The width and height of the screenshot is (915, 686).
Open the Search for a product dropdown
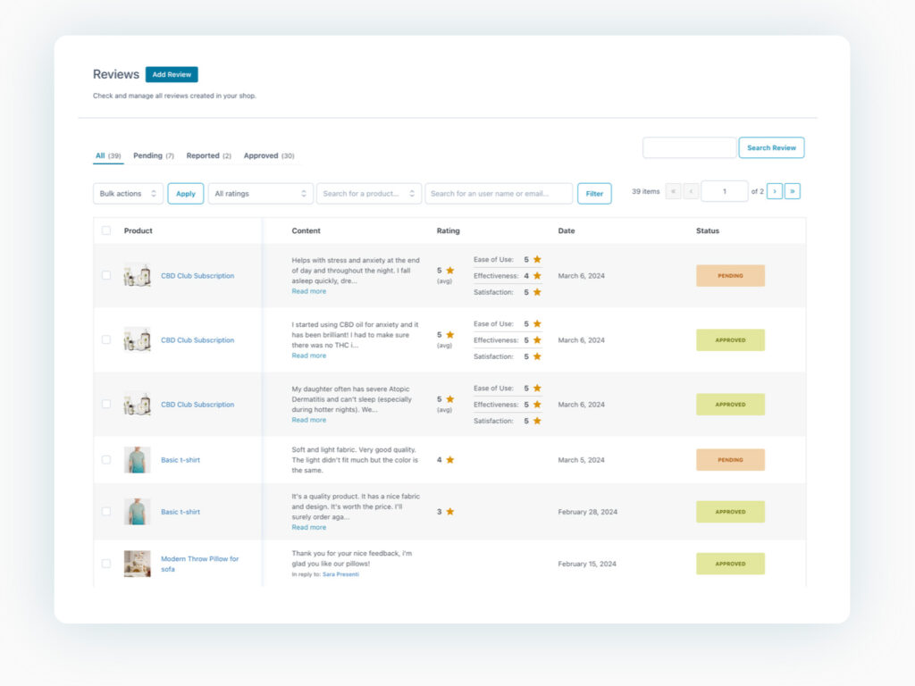[x=368, y=194]
